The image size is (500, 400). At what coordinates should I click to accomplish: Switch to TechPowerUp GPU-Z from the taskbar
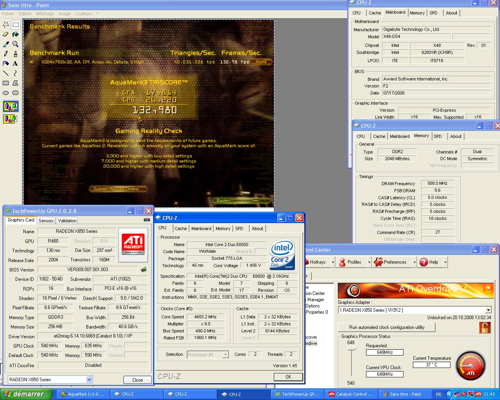tap(298, 394)
